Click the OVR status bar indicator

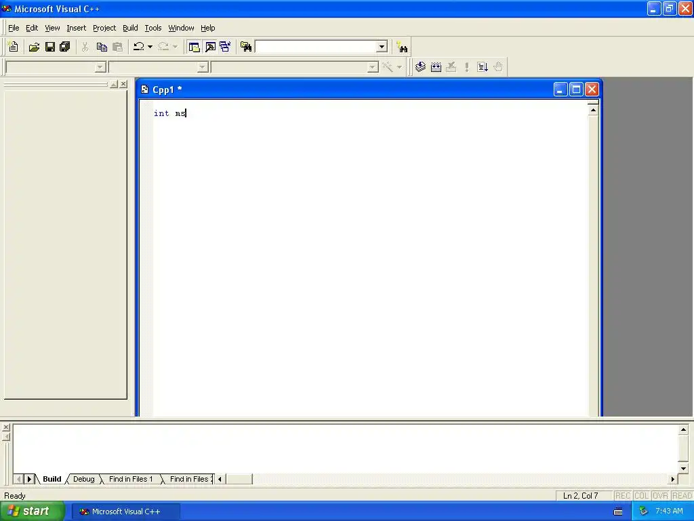click(660, 496)
